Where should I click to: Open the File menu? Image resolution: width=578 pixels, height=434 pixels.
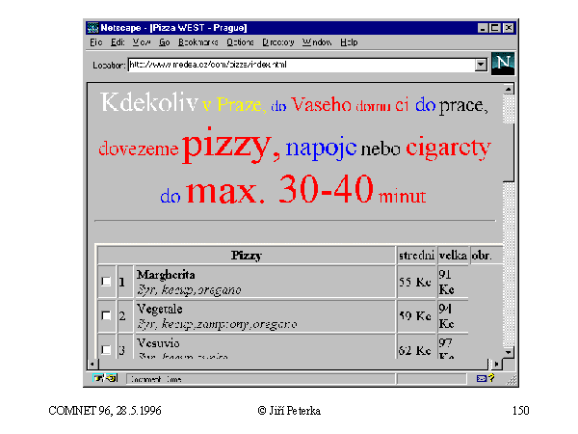(95, 42)
